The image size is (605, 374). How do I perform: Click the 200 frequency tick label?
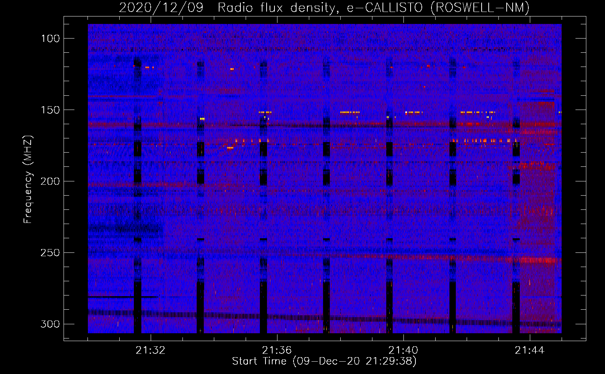(50, 181)
